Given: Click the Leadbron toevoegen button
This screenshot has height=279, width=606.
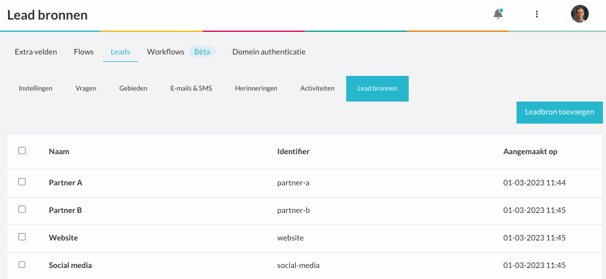Looking at the screenshot, I should pos(559,113).
